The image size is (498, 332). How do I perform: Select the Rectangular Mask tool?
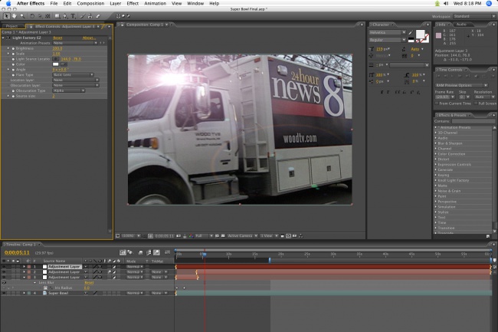(57, 16)
